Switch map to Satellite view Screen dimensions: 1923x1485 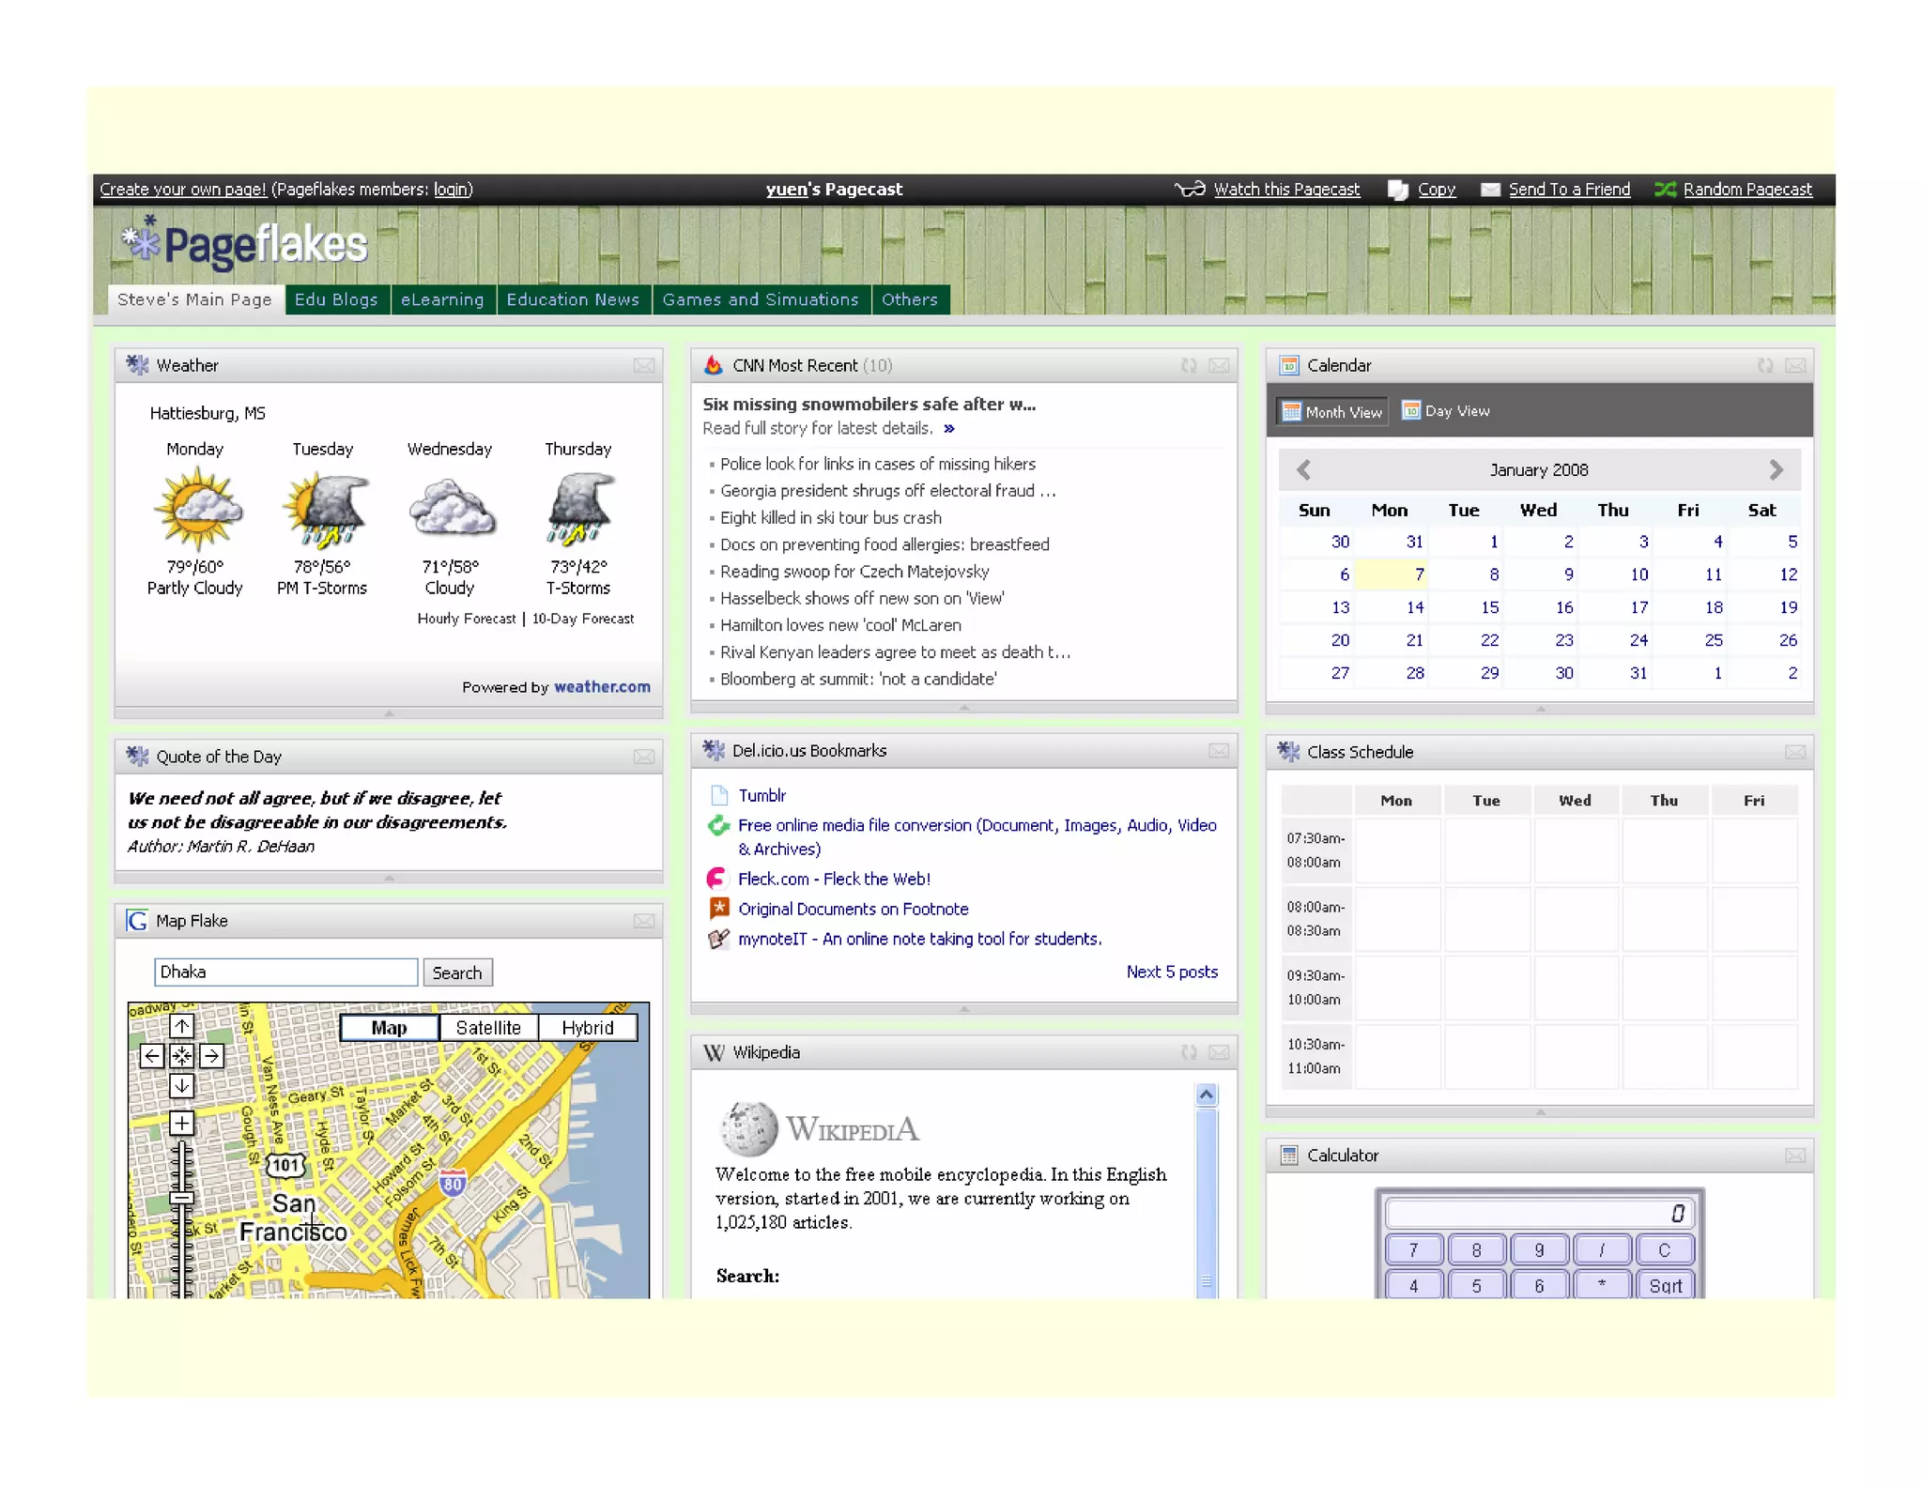click(488, 1028)
